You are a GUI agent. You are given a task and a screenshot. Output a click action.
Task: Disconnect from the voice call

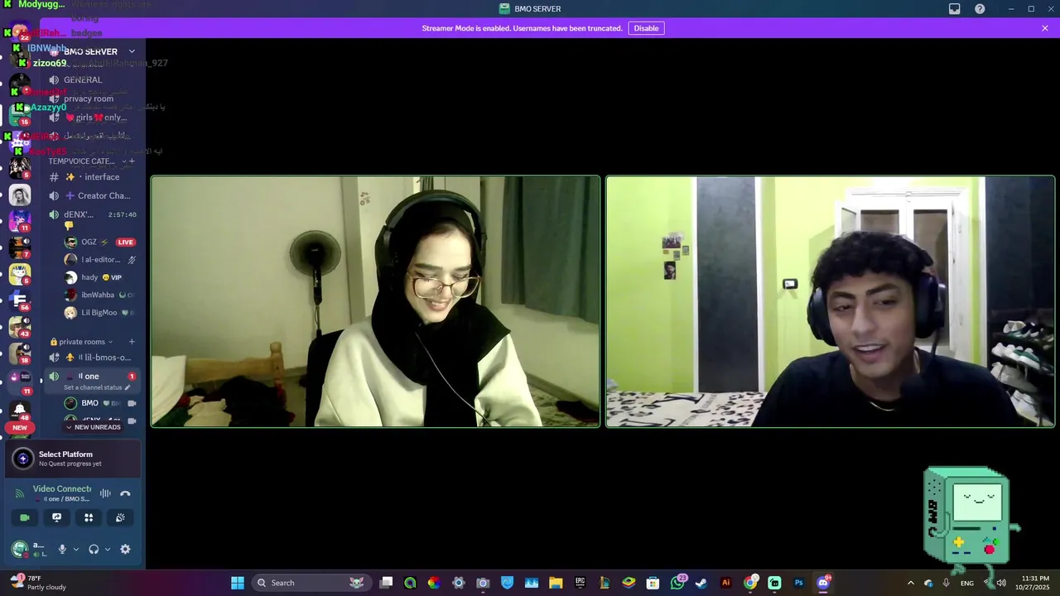tap(125, 493)
